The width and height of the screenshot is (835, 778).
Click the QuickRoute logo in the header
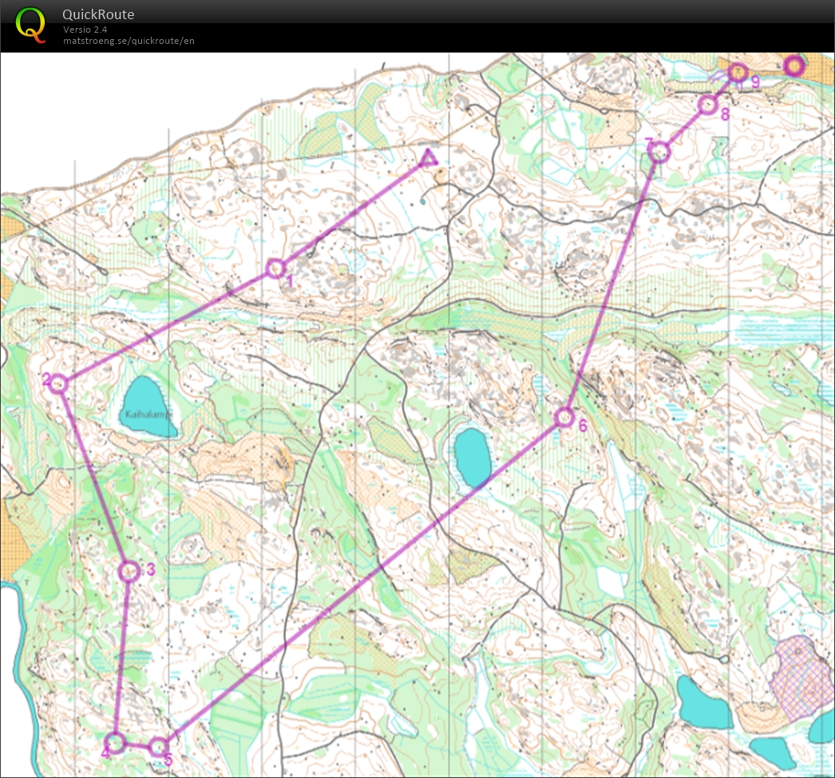pos(30,24)
